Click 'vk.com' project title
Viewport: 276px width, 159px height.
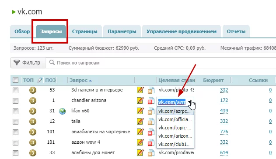tap(30, 12)
